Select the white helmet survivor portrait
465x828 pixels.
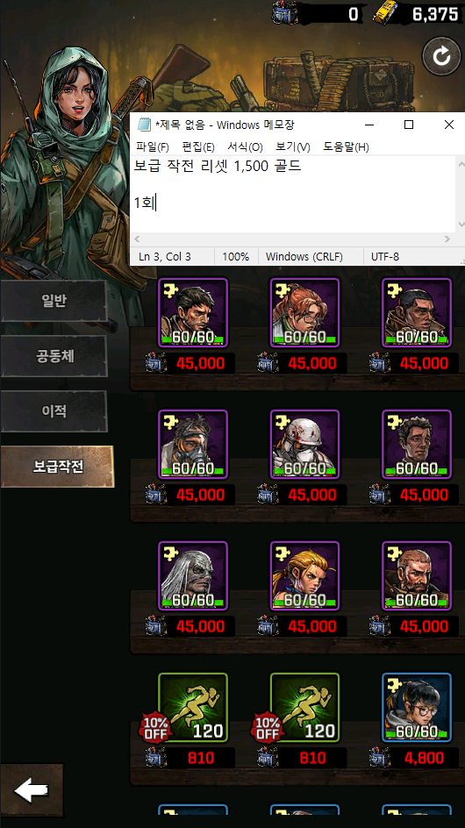coord(305,445)
